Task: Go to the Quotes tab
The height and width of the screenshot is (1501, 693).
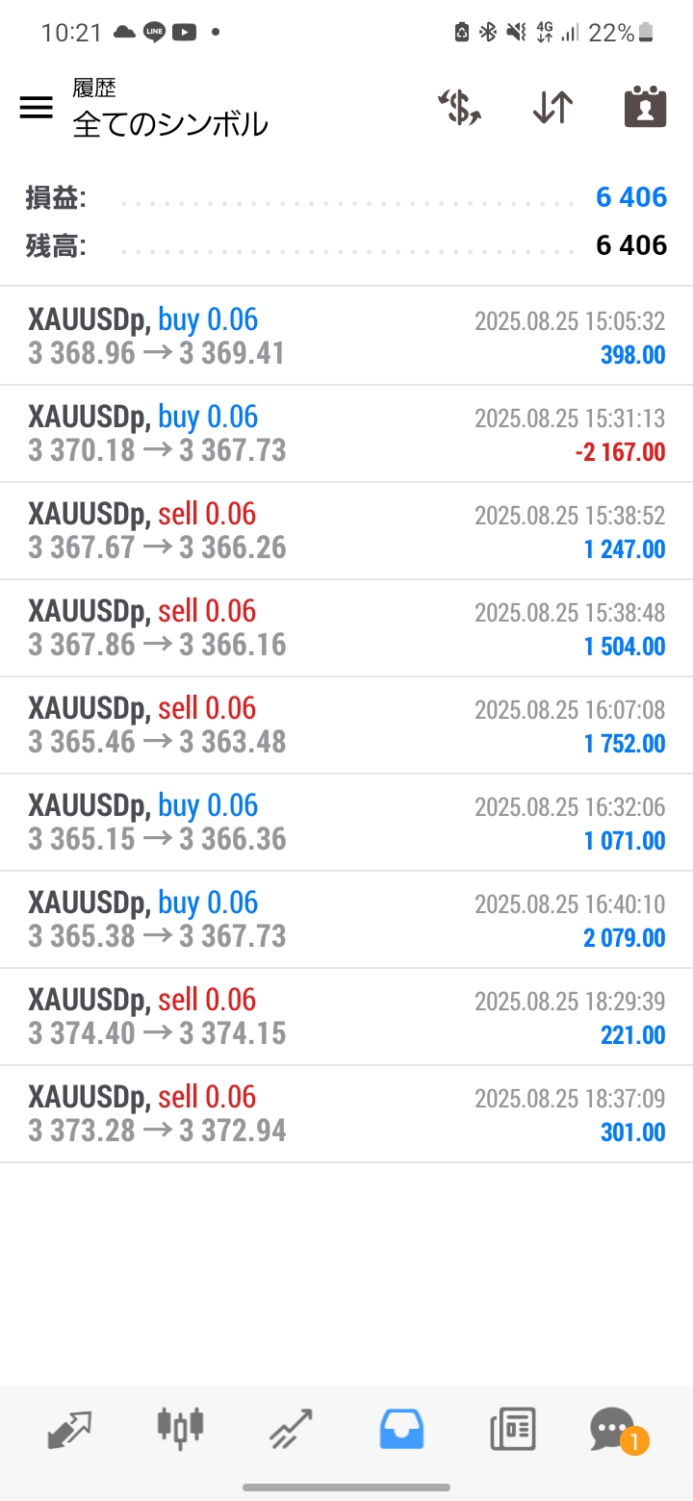Action: pos(69,1429)
